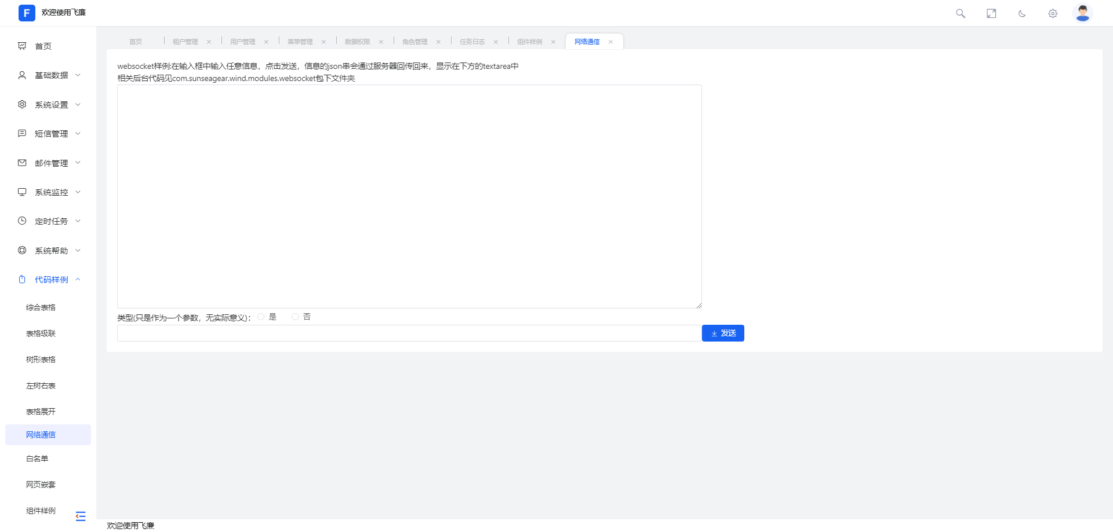Collapse sidebar using the menu fold icon

click(x=81, y=516)
